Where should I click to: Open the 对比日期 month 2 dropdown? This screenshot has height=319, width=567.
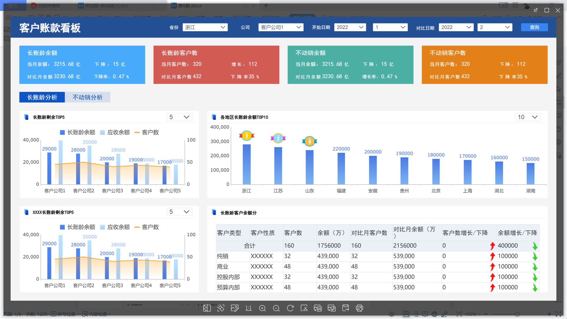tap(495, 27)
